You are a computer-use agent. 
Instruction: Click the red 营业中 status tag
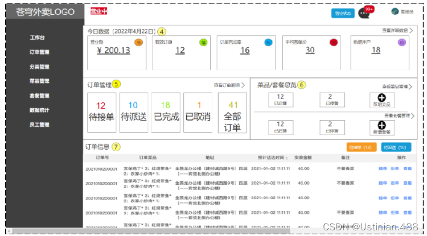click(x=99, y=11)
